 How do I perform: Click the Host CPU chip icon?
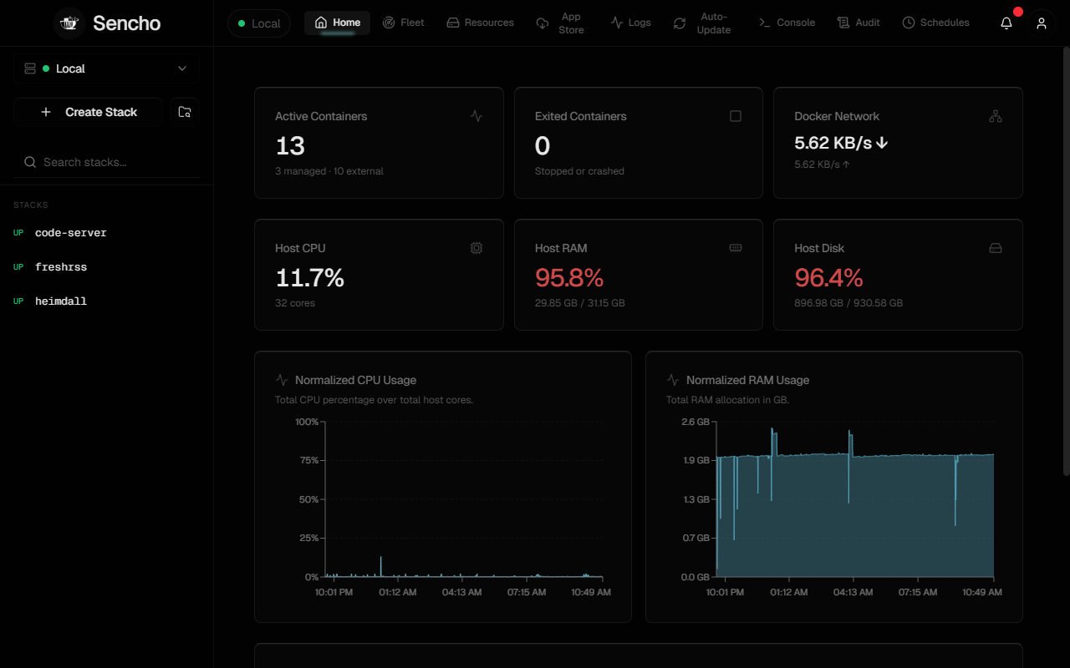click(x=476, y=248)
